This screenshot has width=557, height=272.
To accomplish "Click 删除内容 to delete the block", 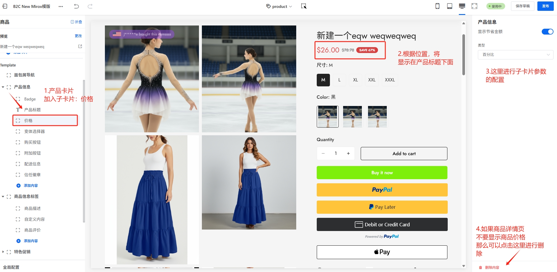I will coord(492,267).
